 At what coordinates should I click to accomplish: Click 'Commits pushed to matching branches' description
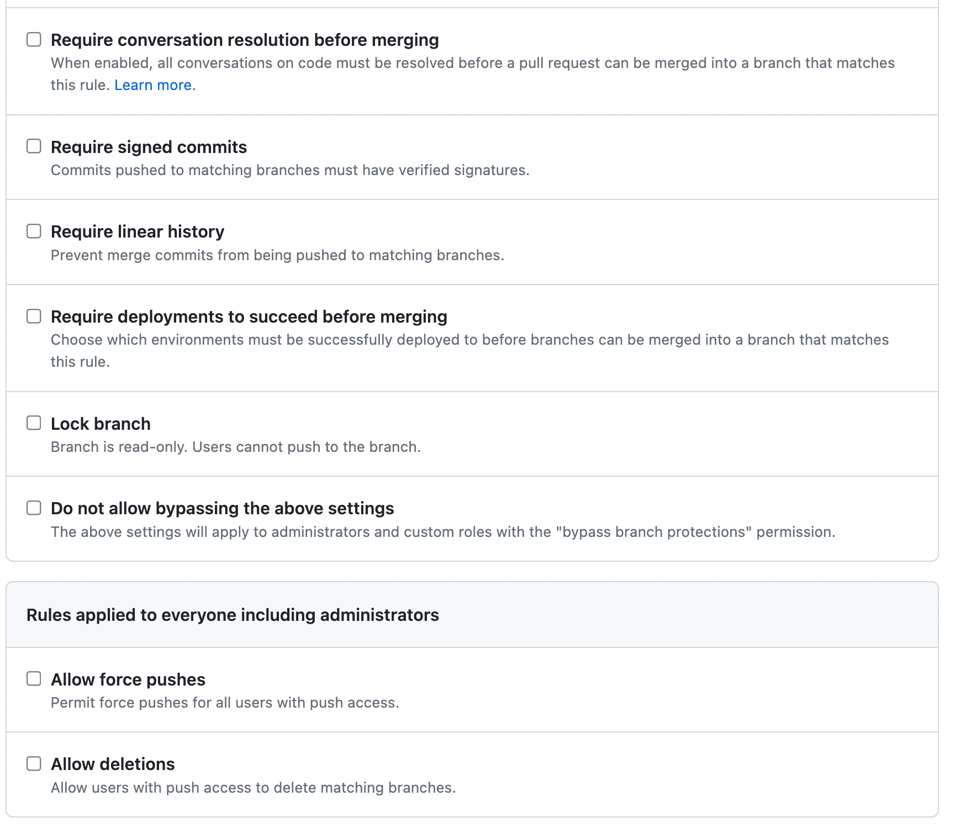point(290,170)
